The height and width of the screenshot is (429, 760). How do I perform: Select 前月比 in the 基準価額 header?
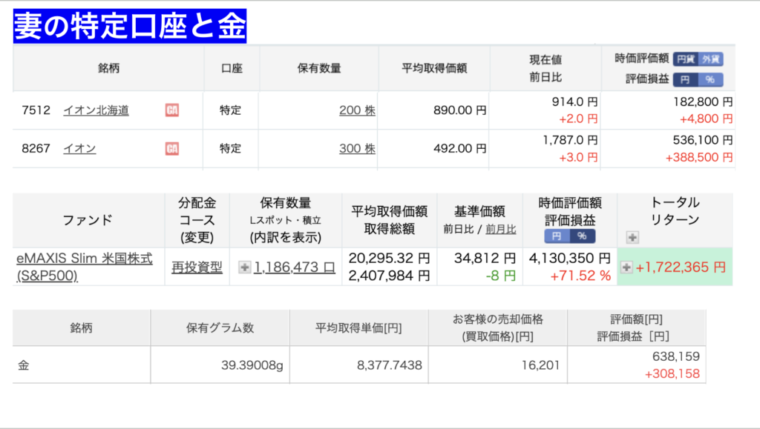coord(501,230)
